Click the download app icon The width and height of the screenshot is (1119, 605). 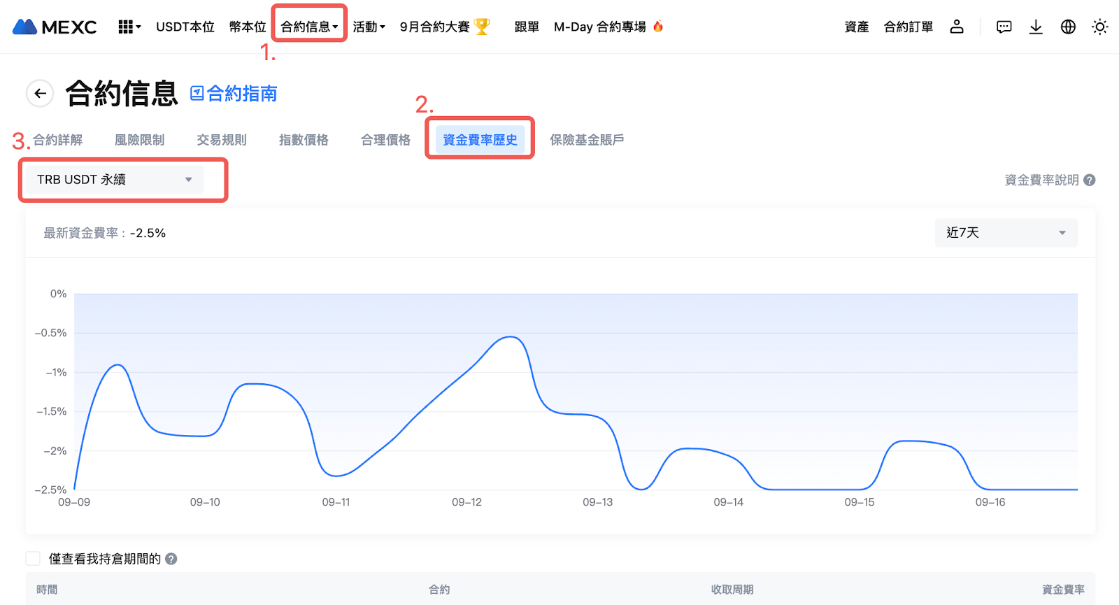[1036, 27]
